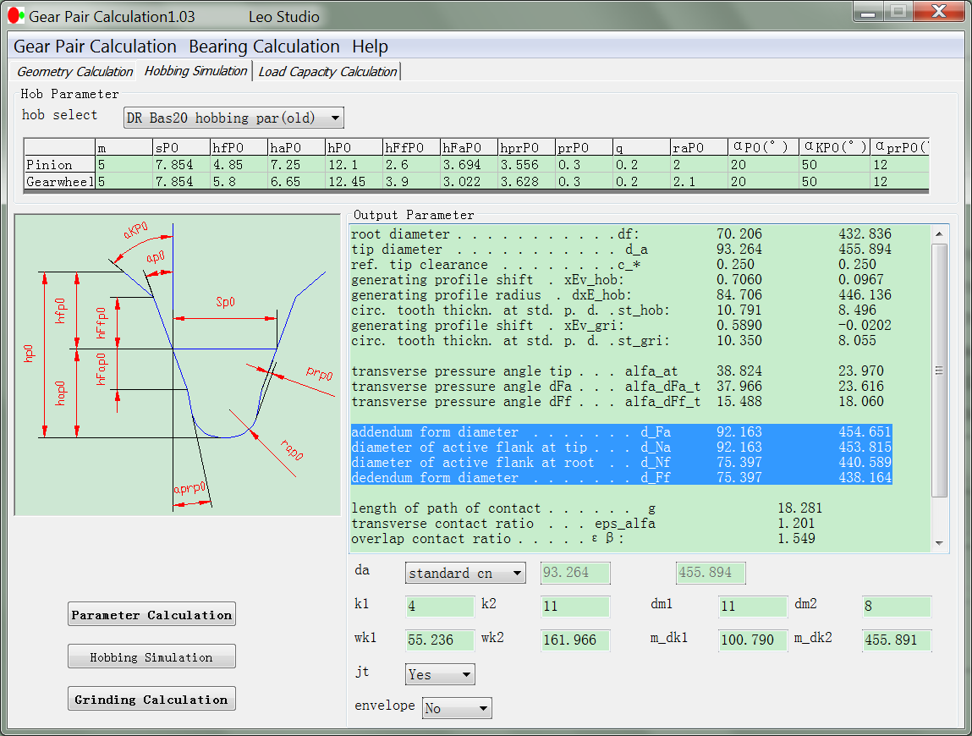Open the Help menu
The width and height of the screenshot is (972, 736).
(x=370, y=47)
